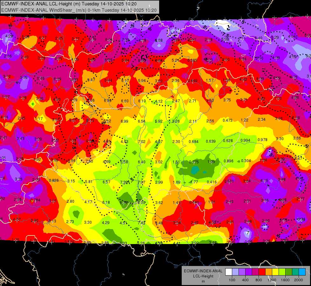Click the map value 0.826
Image resolution: width=311 pixels, height=286 pixels.
54,180
